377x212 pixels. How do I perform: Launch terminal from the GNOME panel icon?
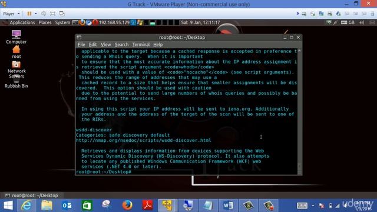click(75, 22)
